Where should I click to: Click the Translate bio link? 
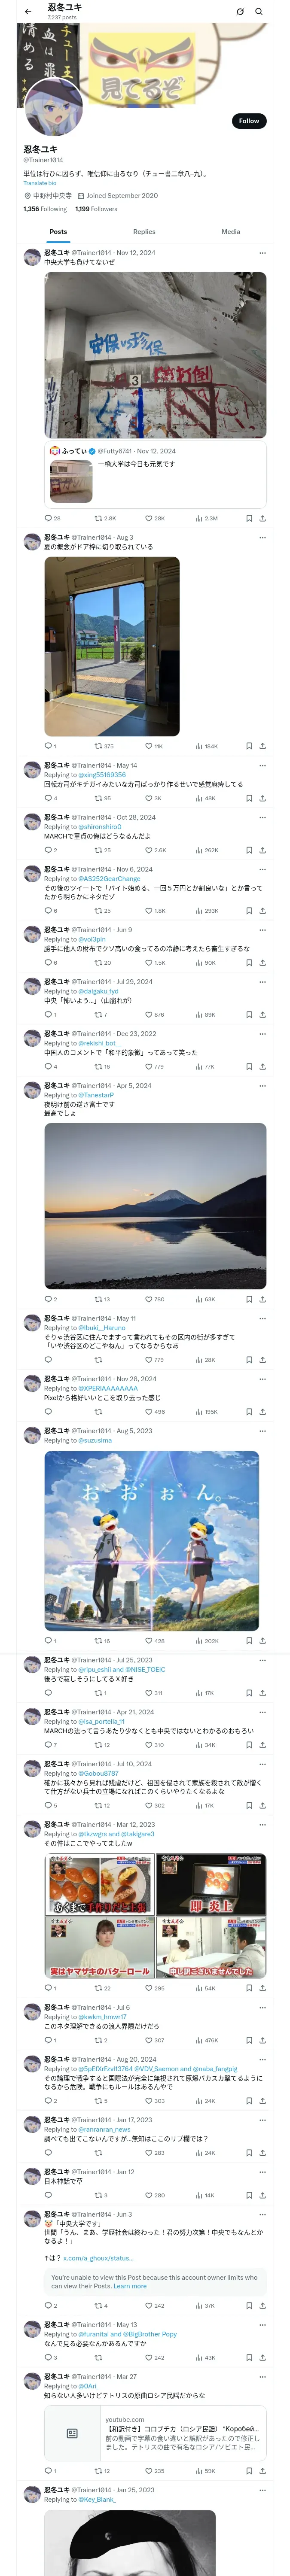click(x=41, y=183)
